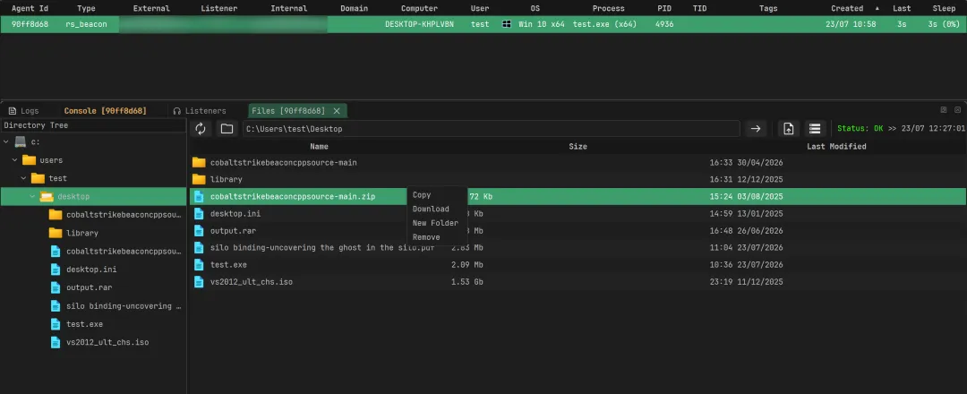Click the open desktop folder icon in tree
This screenshot has height=394, width=967.
click(47, 197)
